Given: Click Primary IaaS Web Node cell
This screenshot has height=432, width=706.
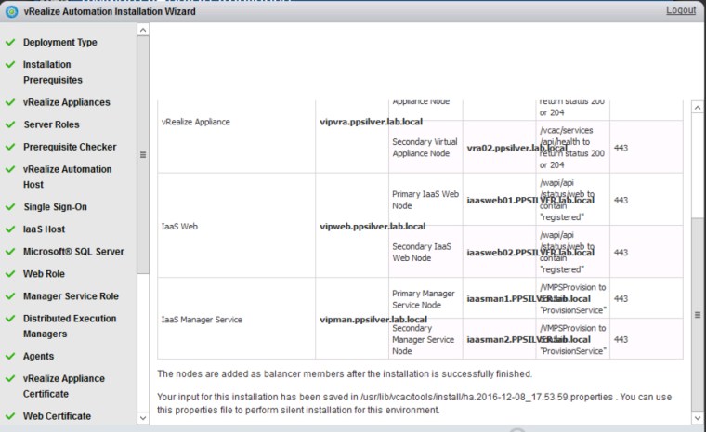Looking at the screenshot, I should coord(425,200).
